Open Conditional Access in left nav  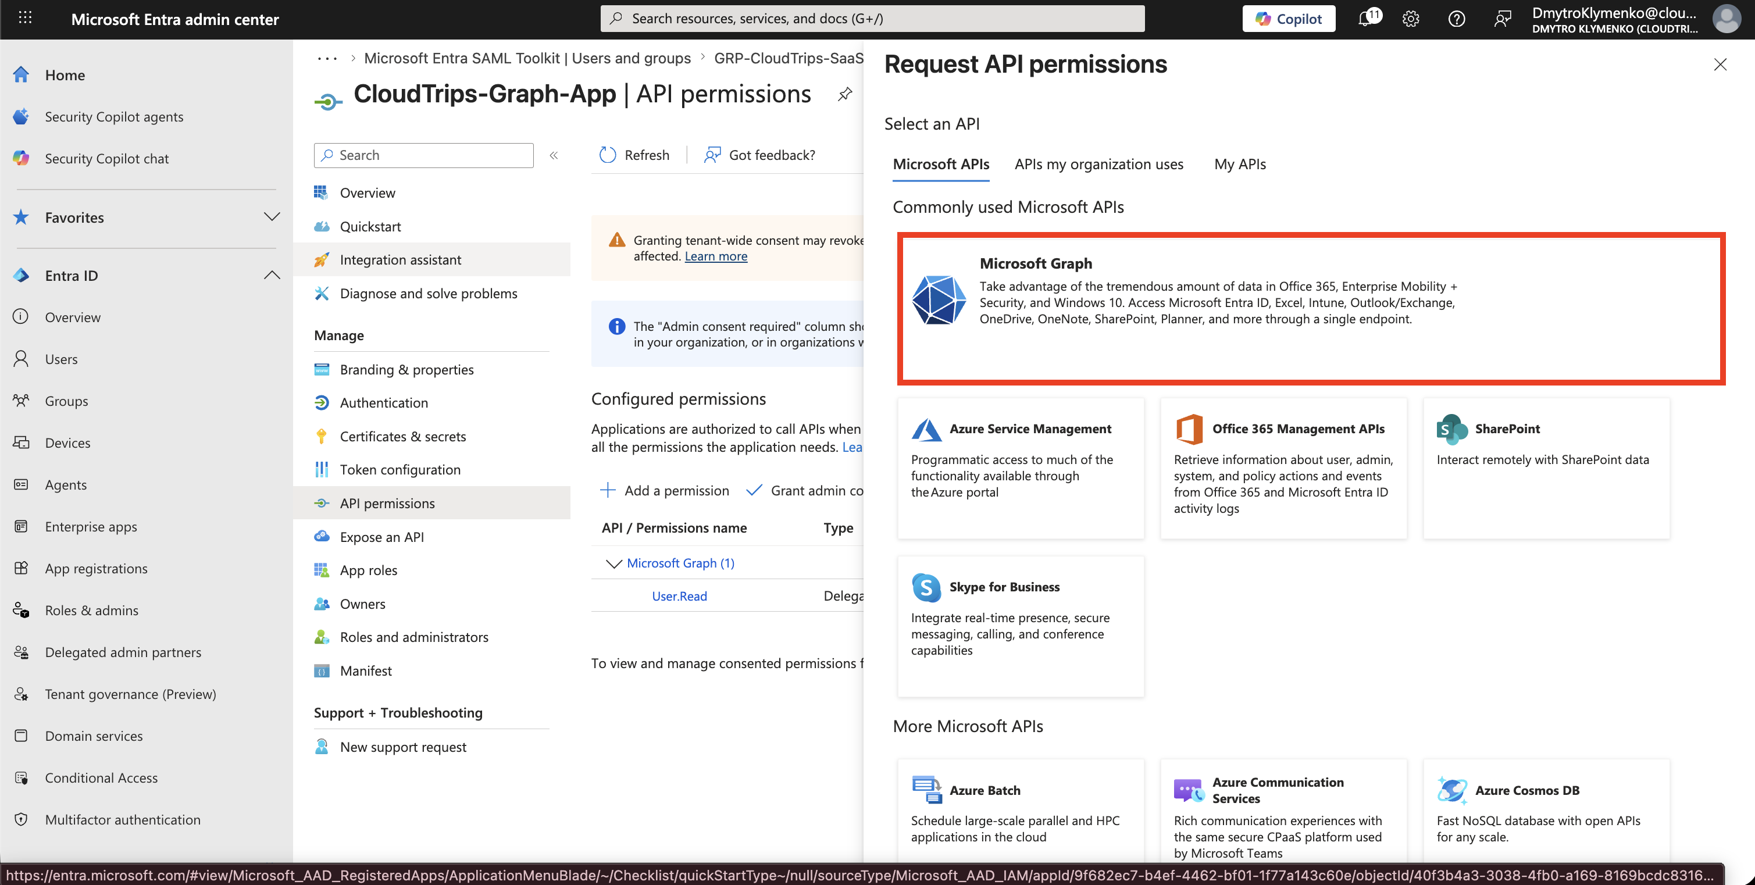tap(102, 777)
